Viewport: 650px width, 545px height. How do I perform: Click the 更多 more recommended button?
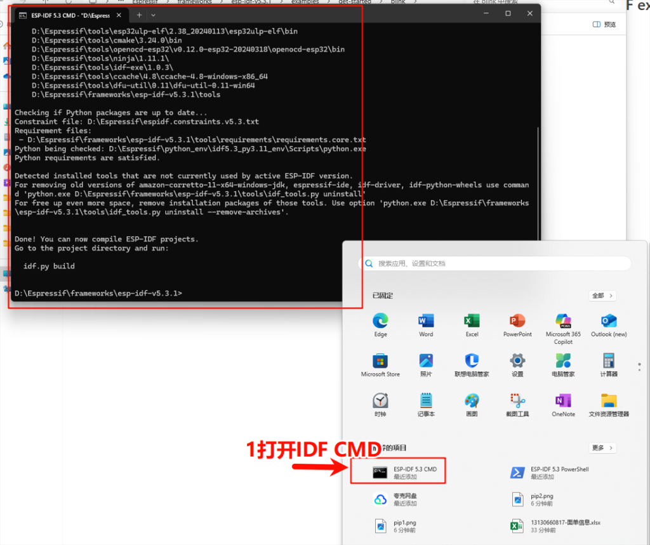[x=602, y=448]
